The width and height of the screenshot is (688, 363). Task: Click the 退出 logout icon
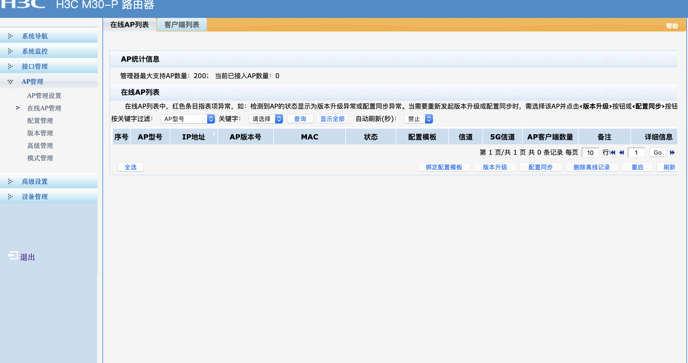point(13,256)
